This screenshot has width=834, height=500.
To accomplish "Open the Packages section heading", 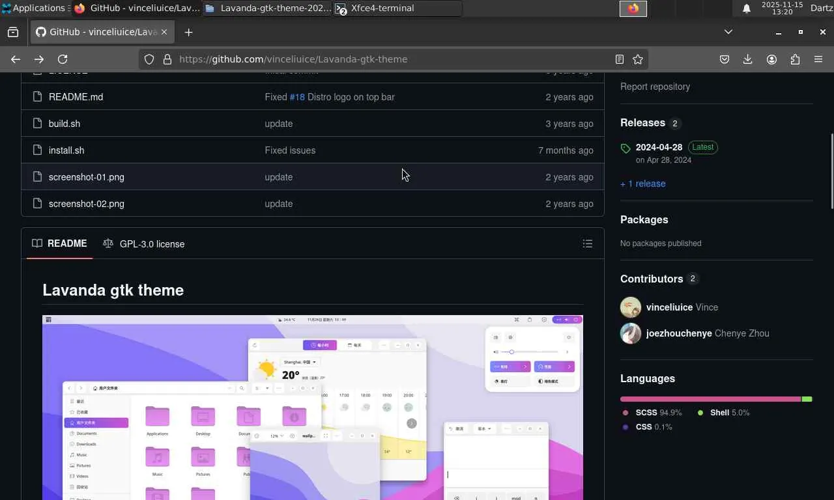I will pyautogui.click(x=644, y=220).
